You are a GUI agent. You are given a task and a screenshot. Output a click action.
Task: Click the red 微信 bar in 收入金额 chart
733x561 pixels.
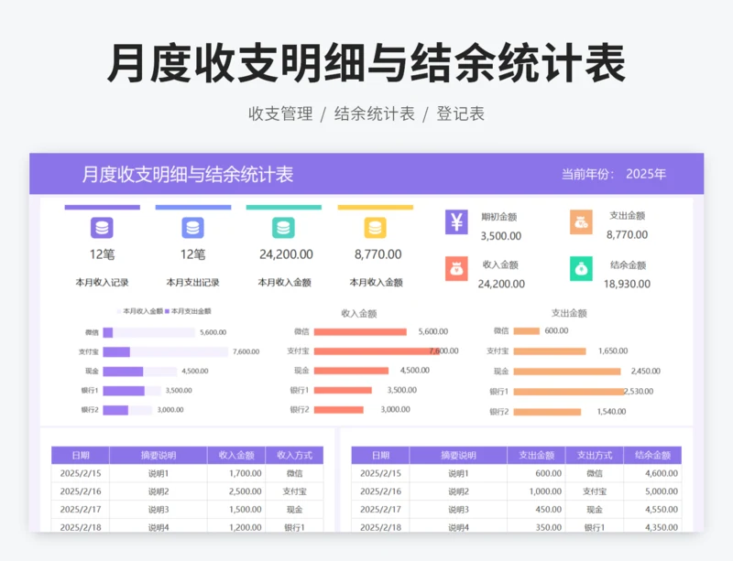[x=360, y=331]
